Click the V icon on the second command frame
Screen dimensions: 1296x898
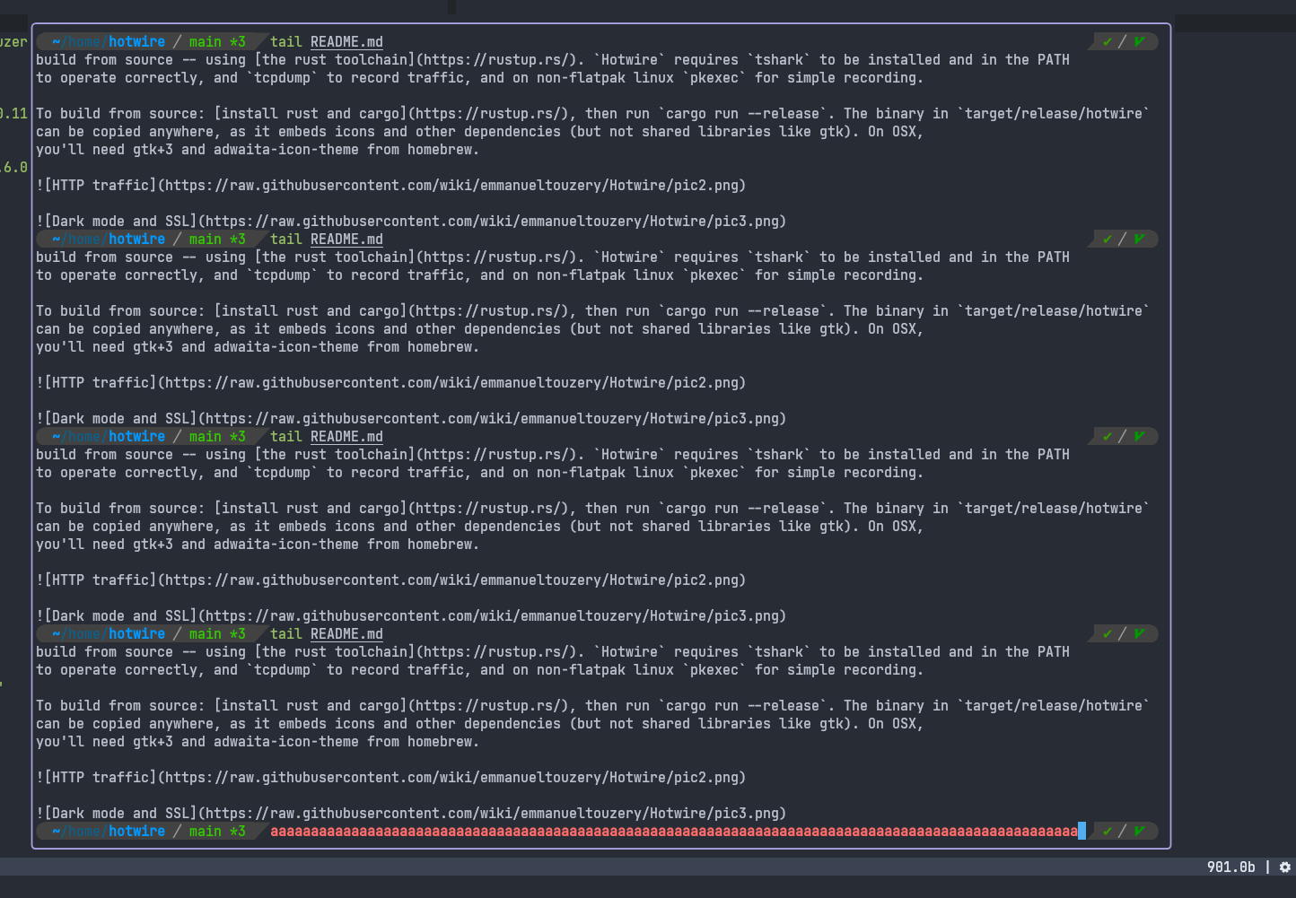click(1139, 238)
